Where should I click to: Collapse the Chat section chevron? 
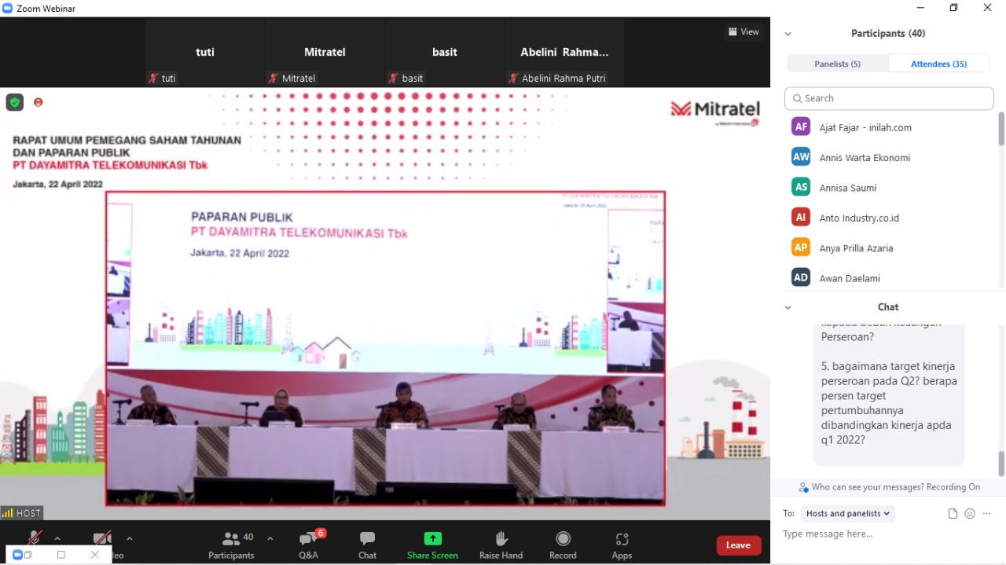click(x=788, y=307)
